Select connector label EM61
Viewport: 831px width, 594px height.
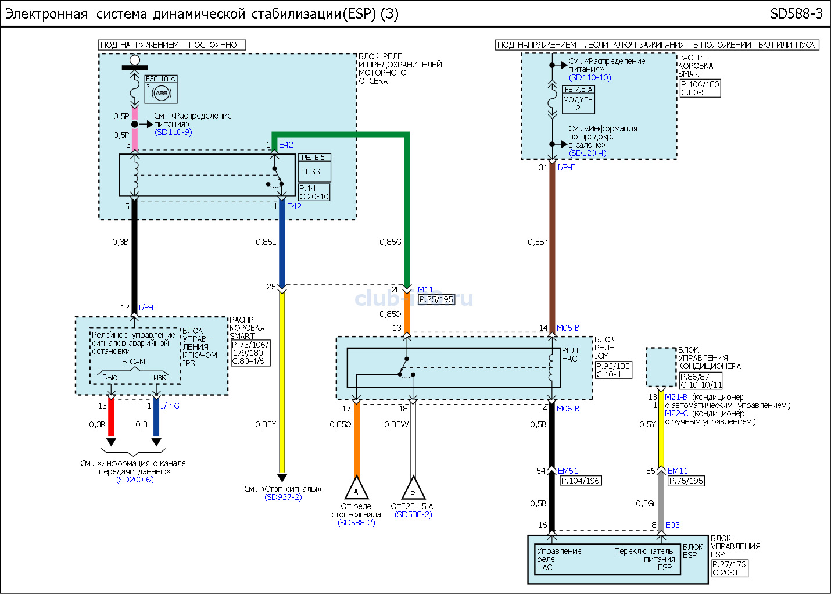point(568,471)
